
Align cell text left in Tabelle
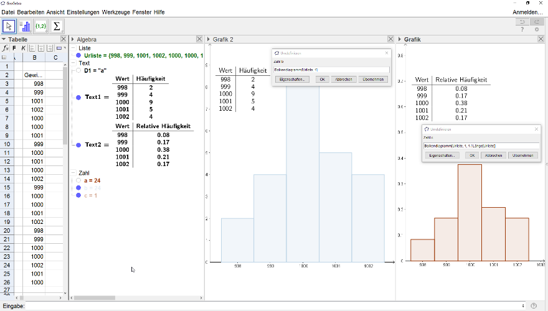(x=32, y=48)
